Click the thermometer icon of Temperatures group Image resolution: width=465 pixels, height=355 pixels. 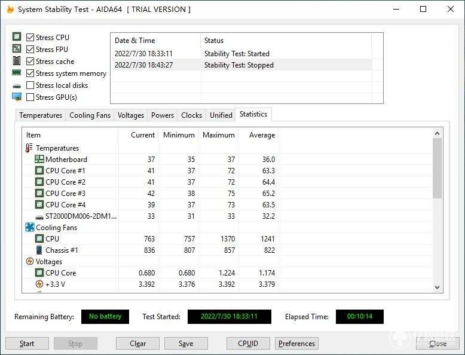[29, 148]
